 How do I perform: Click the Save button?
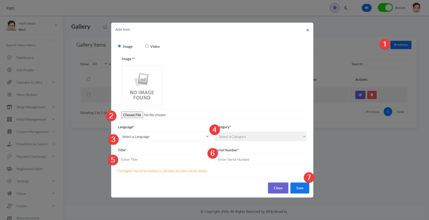(300, 188)
